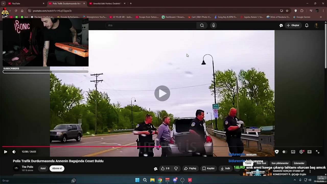Show more bookmarks via overflow chevron
Viewport: 327px width, 184px height.
321,17
